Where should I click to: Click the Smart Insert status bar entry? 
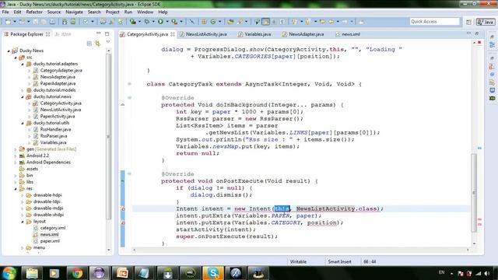[x=339, y=262]
